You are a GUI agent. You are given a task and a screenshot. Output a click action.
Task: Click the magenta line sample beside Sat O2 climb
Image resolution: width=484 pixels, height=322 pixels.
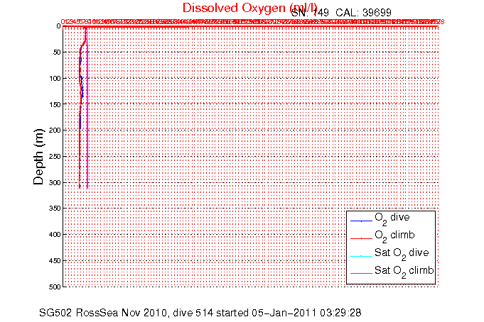click(361, 274)
